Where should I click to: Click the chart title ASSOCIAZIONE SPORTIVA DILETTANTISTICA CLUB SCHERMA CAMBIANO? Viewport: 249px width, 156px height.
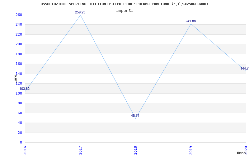tap(124, 4)
